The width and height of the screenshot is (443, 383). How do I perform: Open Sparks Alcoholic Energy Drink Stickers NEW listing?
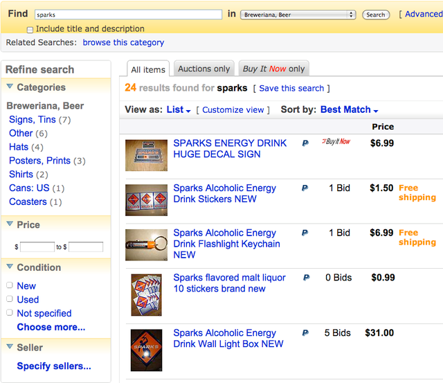point(224,193)
